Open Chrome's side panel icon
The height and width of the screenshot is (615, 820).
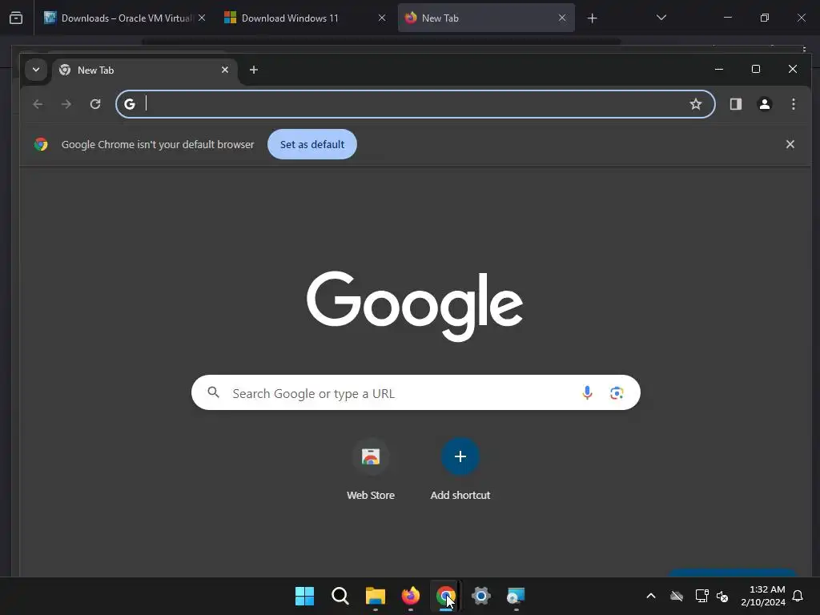736,104
